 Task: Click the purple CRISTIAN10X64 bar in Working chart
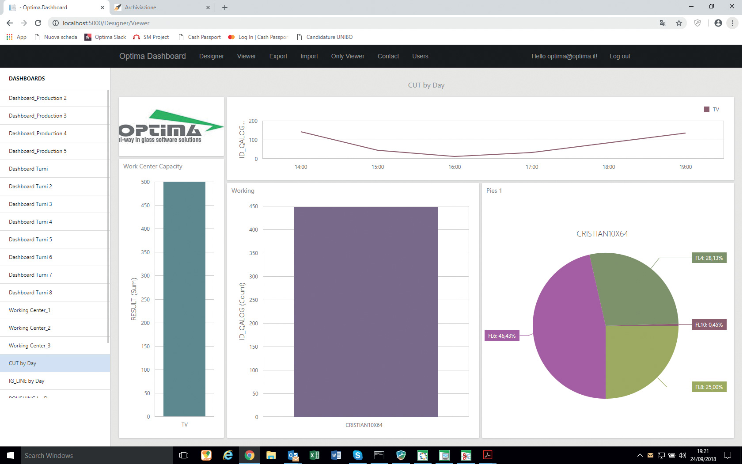click(366, 312)
